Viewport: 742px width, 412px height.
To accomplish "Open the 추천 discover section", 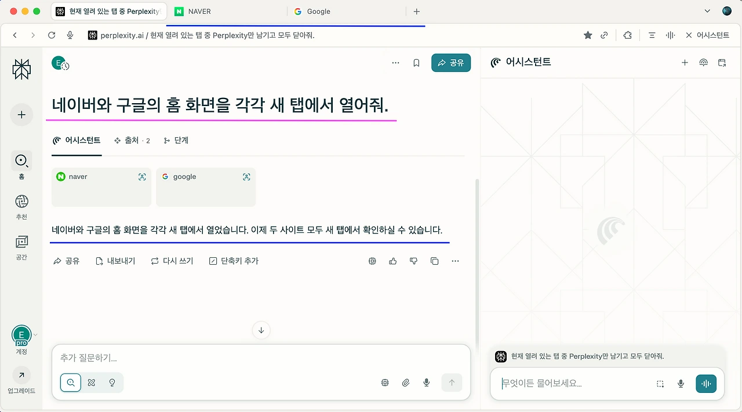I will click(x=21, y=206).
